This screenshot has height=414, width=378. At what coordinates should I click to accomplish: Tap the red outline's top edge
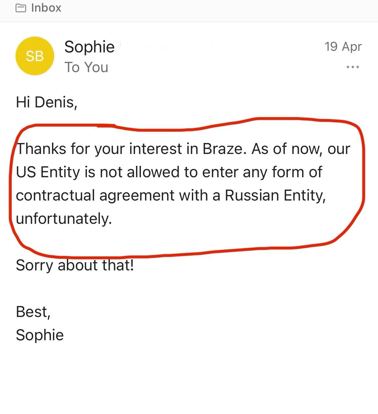click(187, 126)
